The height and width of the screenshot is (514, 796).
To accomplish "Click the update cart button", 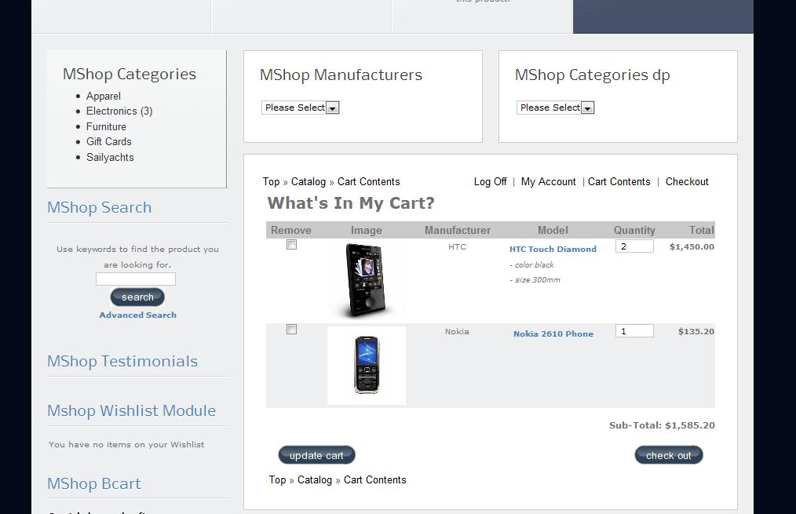I will click(316, 455).
